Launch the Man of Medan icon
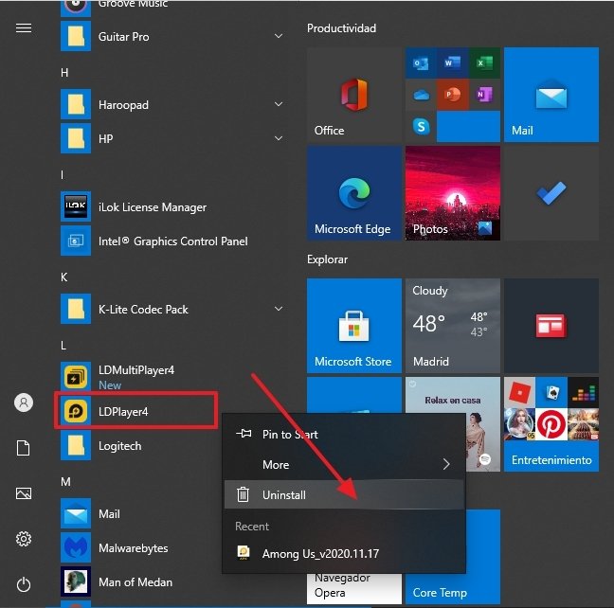The height and width of the screenshot is (608, 614). 76,581
